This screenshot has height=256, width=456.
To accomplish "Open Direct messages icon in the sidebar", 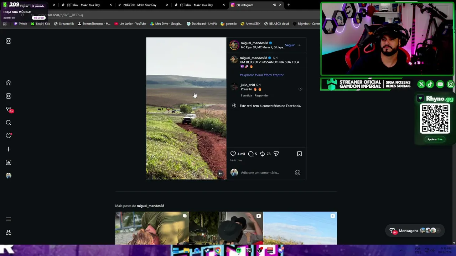I will [x=9, y=110].
